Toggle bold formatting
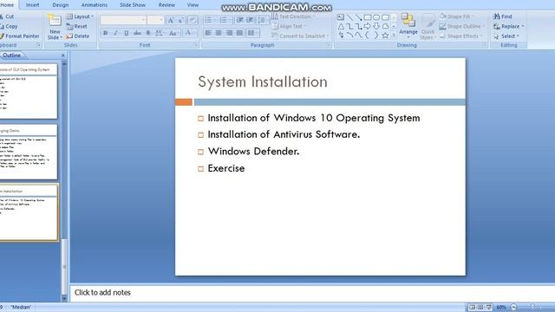The height and width of the screenshot is (312, 555). [x=105, y=33]
